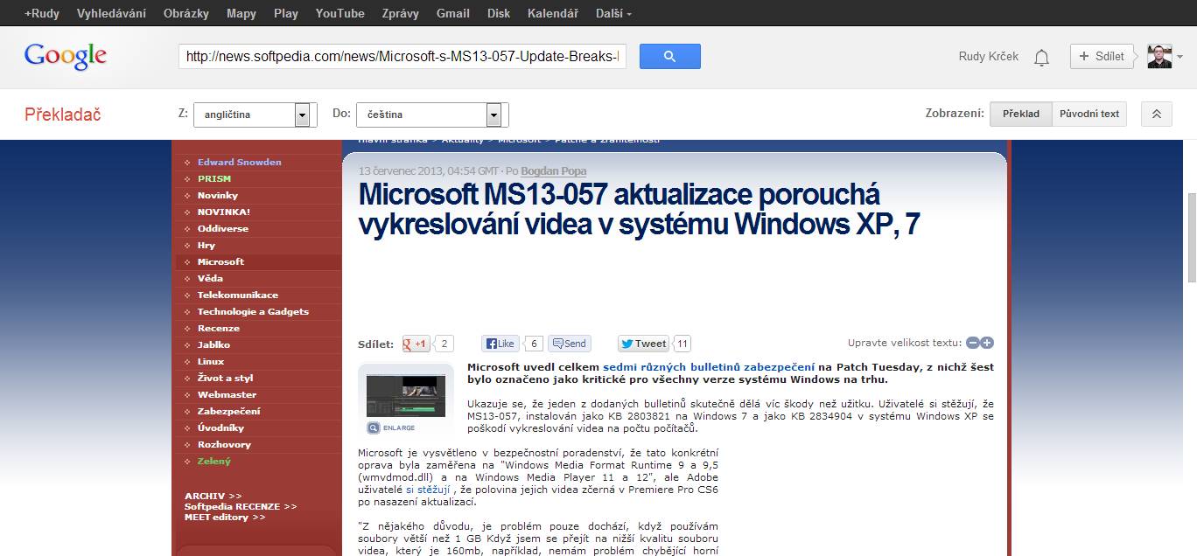Open the 'MEET editory >>' link
This screenshot has width=1197, height=556.
tap(225, 517)
